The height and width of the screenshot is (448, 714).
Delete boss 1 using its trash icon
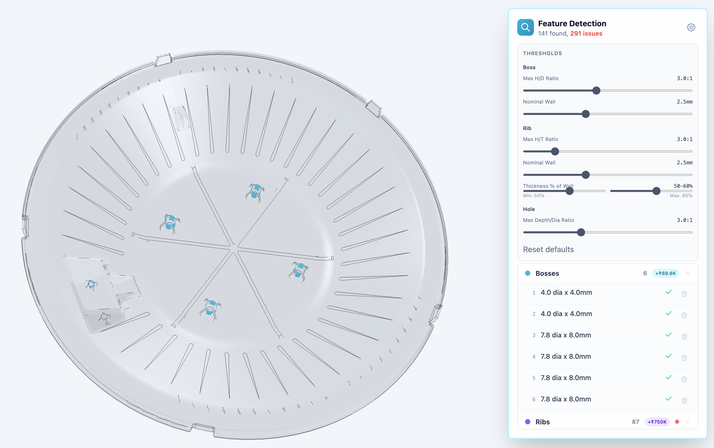(x=684, y=294)
